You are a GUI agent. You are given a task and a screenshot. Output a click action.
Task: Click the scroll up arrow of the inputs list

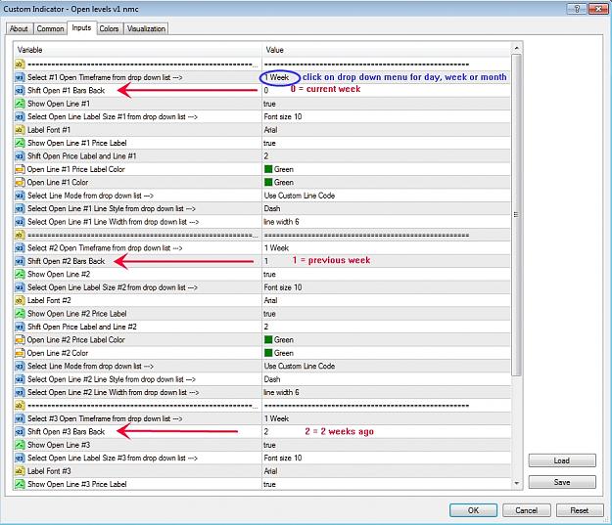[516, 48]
